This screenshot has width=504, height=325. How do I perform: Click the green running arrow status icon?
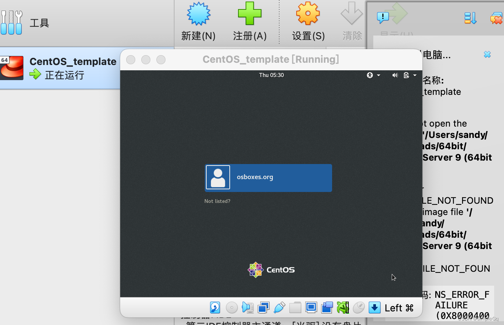click(35, 74)
